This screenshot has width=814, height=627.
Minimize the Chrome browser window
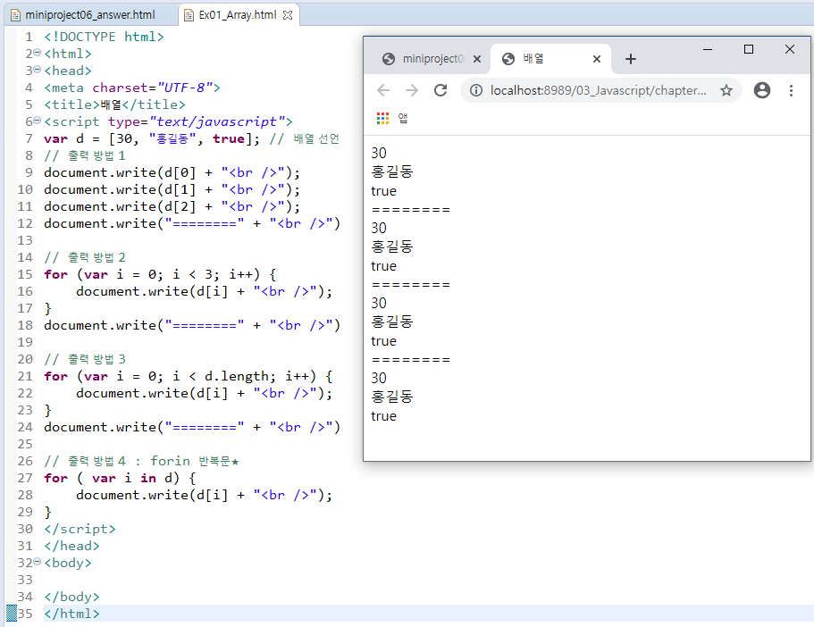[x=708, y=49]
